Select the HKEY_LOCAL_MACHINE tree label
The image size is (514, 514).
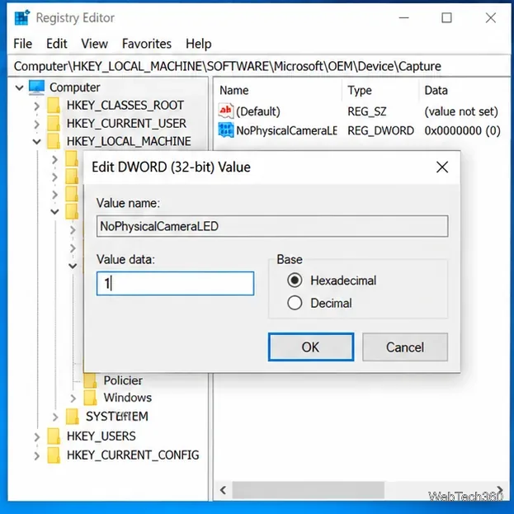tap(129, 141)
